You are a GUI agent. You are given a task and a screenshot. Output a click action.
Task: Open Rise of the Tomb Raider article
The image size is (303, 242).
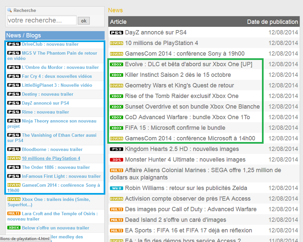click(182, 96)
